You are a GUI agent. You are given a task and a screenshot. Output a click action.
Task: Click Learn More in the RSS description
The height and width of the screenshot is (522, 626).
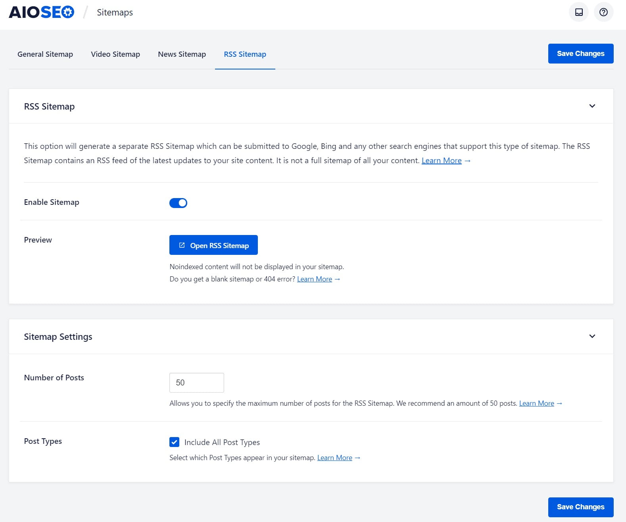point(442,161)
